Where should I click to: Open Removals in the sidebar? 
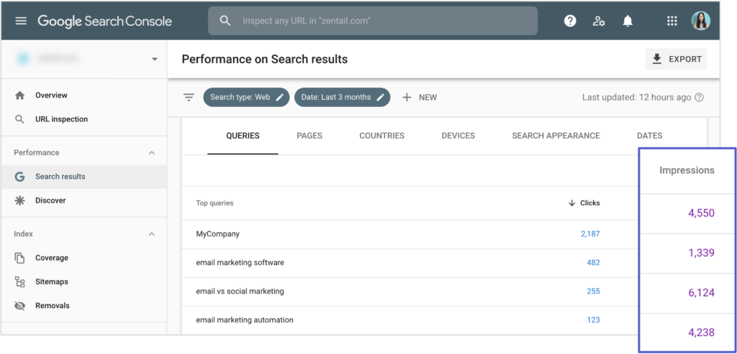click(84, 306)
